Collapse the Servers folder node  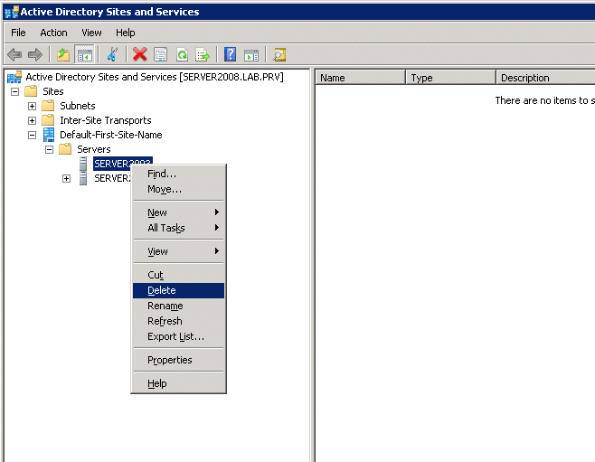click(50, 149)
